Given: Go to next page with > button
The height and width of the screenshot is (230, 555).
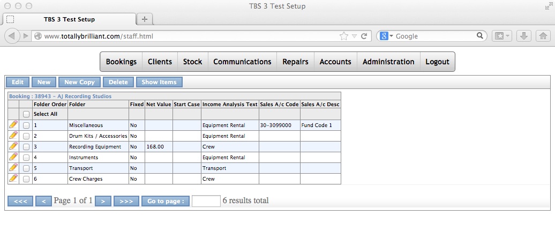Looking at the screenshot, I should pos(103,201).
